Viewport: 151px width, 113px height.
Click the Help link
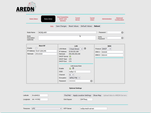[52, 26]
